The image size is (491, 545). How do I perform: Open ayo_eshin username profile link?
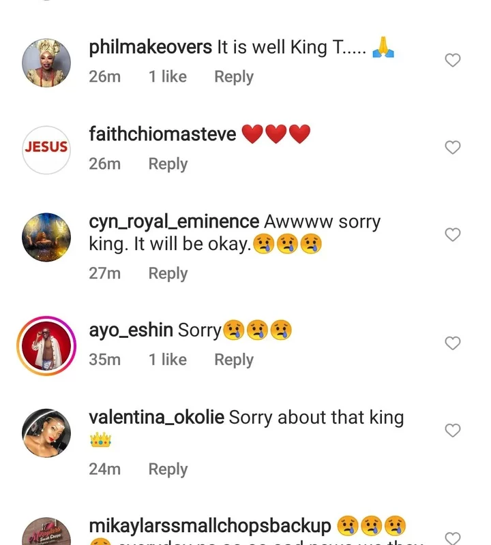click(131, 330)
